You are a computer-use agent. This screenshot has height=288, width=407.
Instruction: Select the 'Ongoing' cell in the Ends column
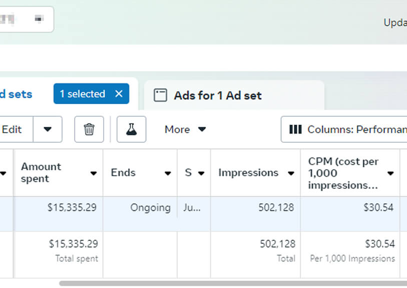coord(150,207)
